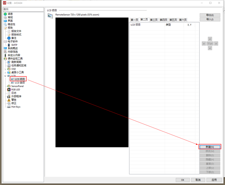Select the RGB LED settings item
This screenshot has height=185, width=225.
click(x=16, y=89)
